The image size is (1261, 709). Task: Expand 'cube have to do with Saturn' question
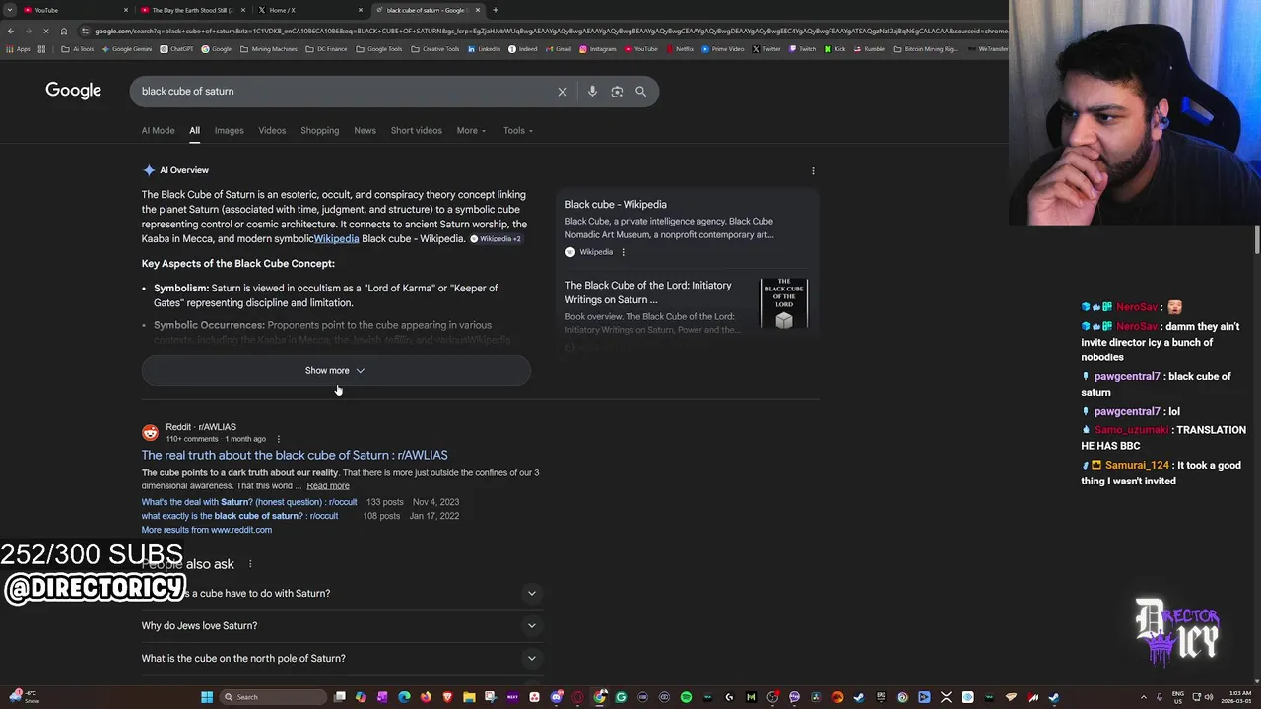(342, 594)
